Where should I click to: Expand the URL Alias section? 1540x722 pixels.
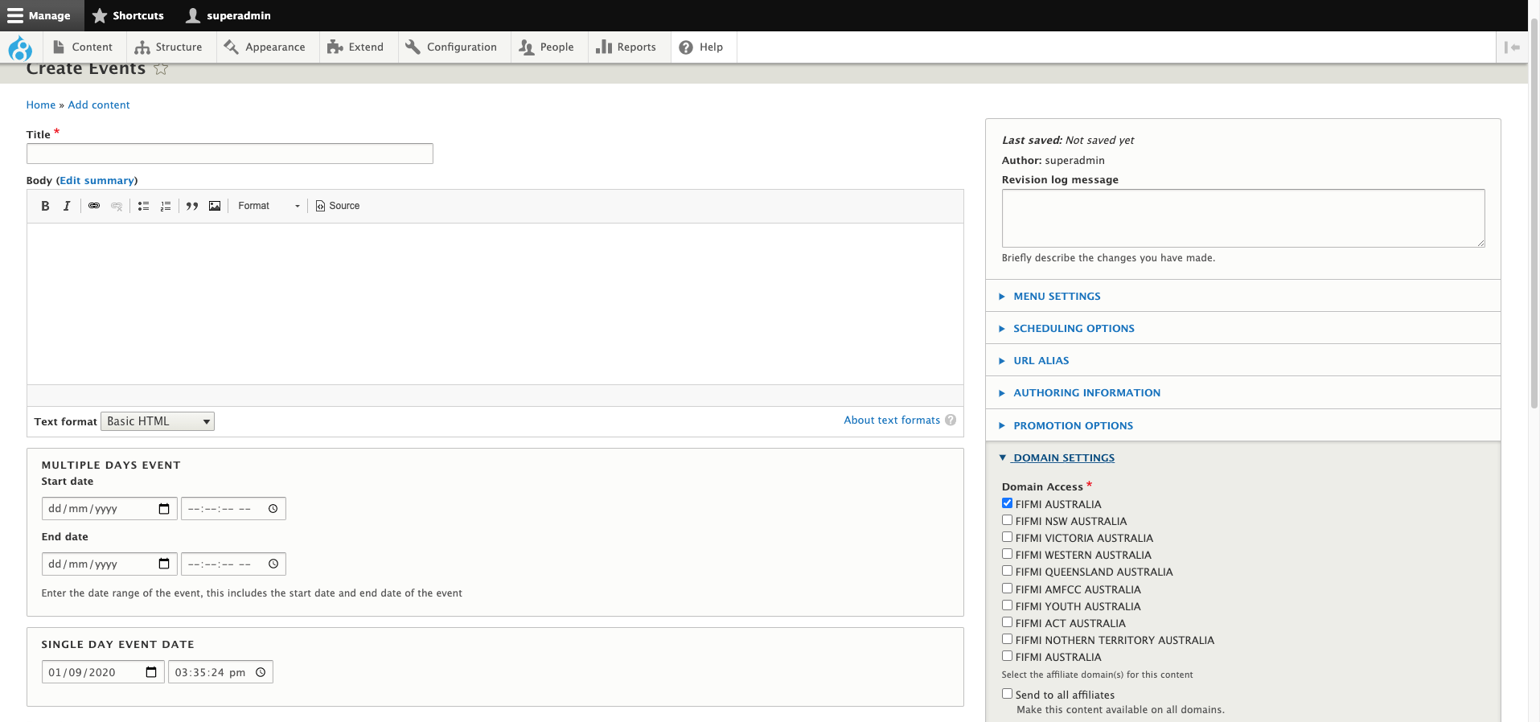tap(1041, 361)
